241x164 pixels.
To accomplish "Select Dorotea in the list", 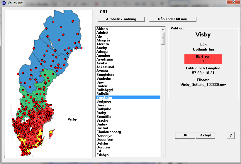I will tap(128, 147).
